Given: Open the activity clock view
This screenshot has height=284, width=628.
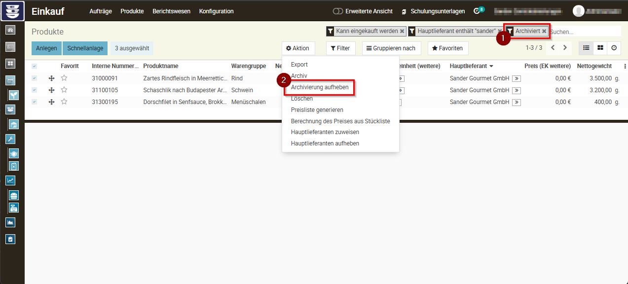Looking at the screenshot, I should point(614,48).
